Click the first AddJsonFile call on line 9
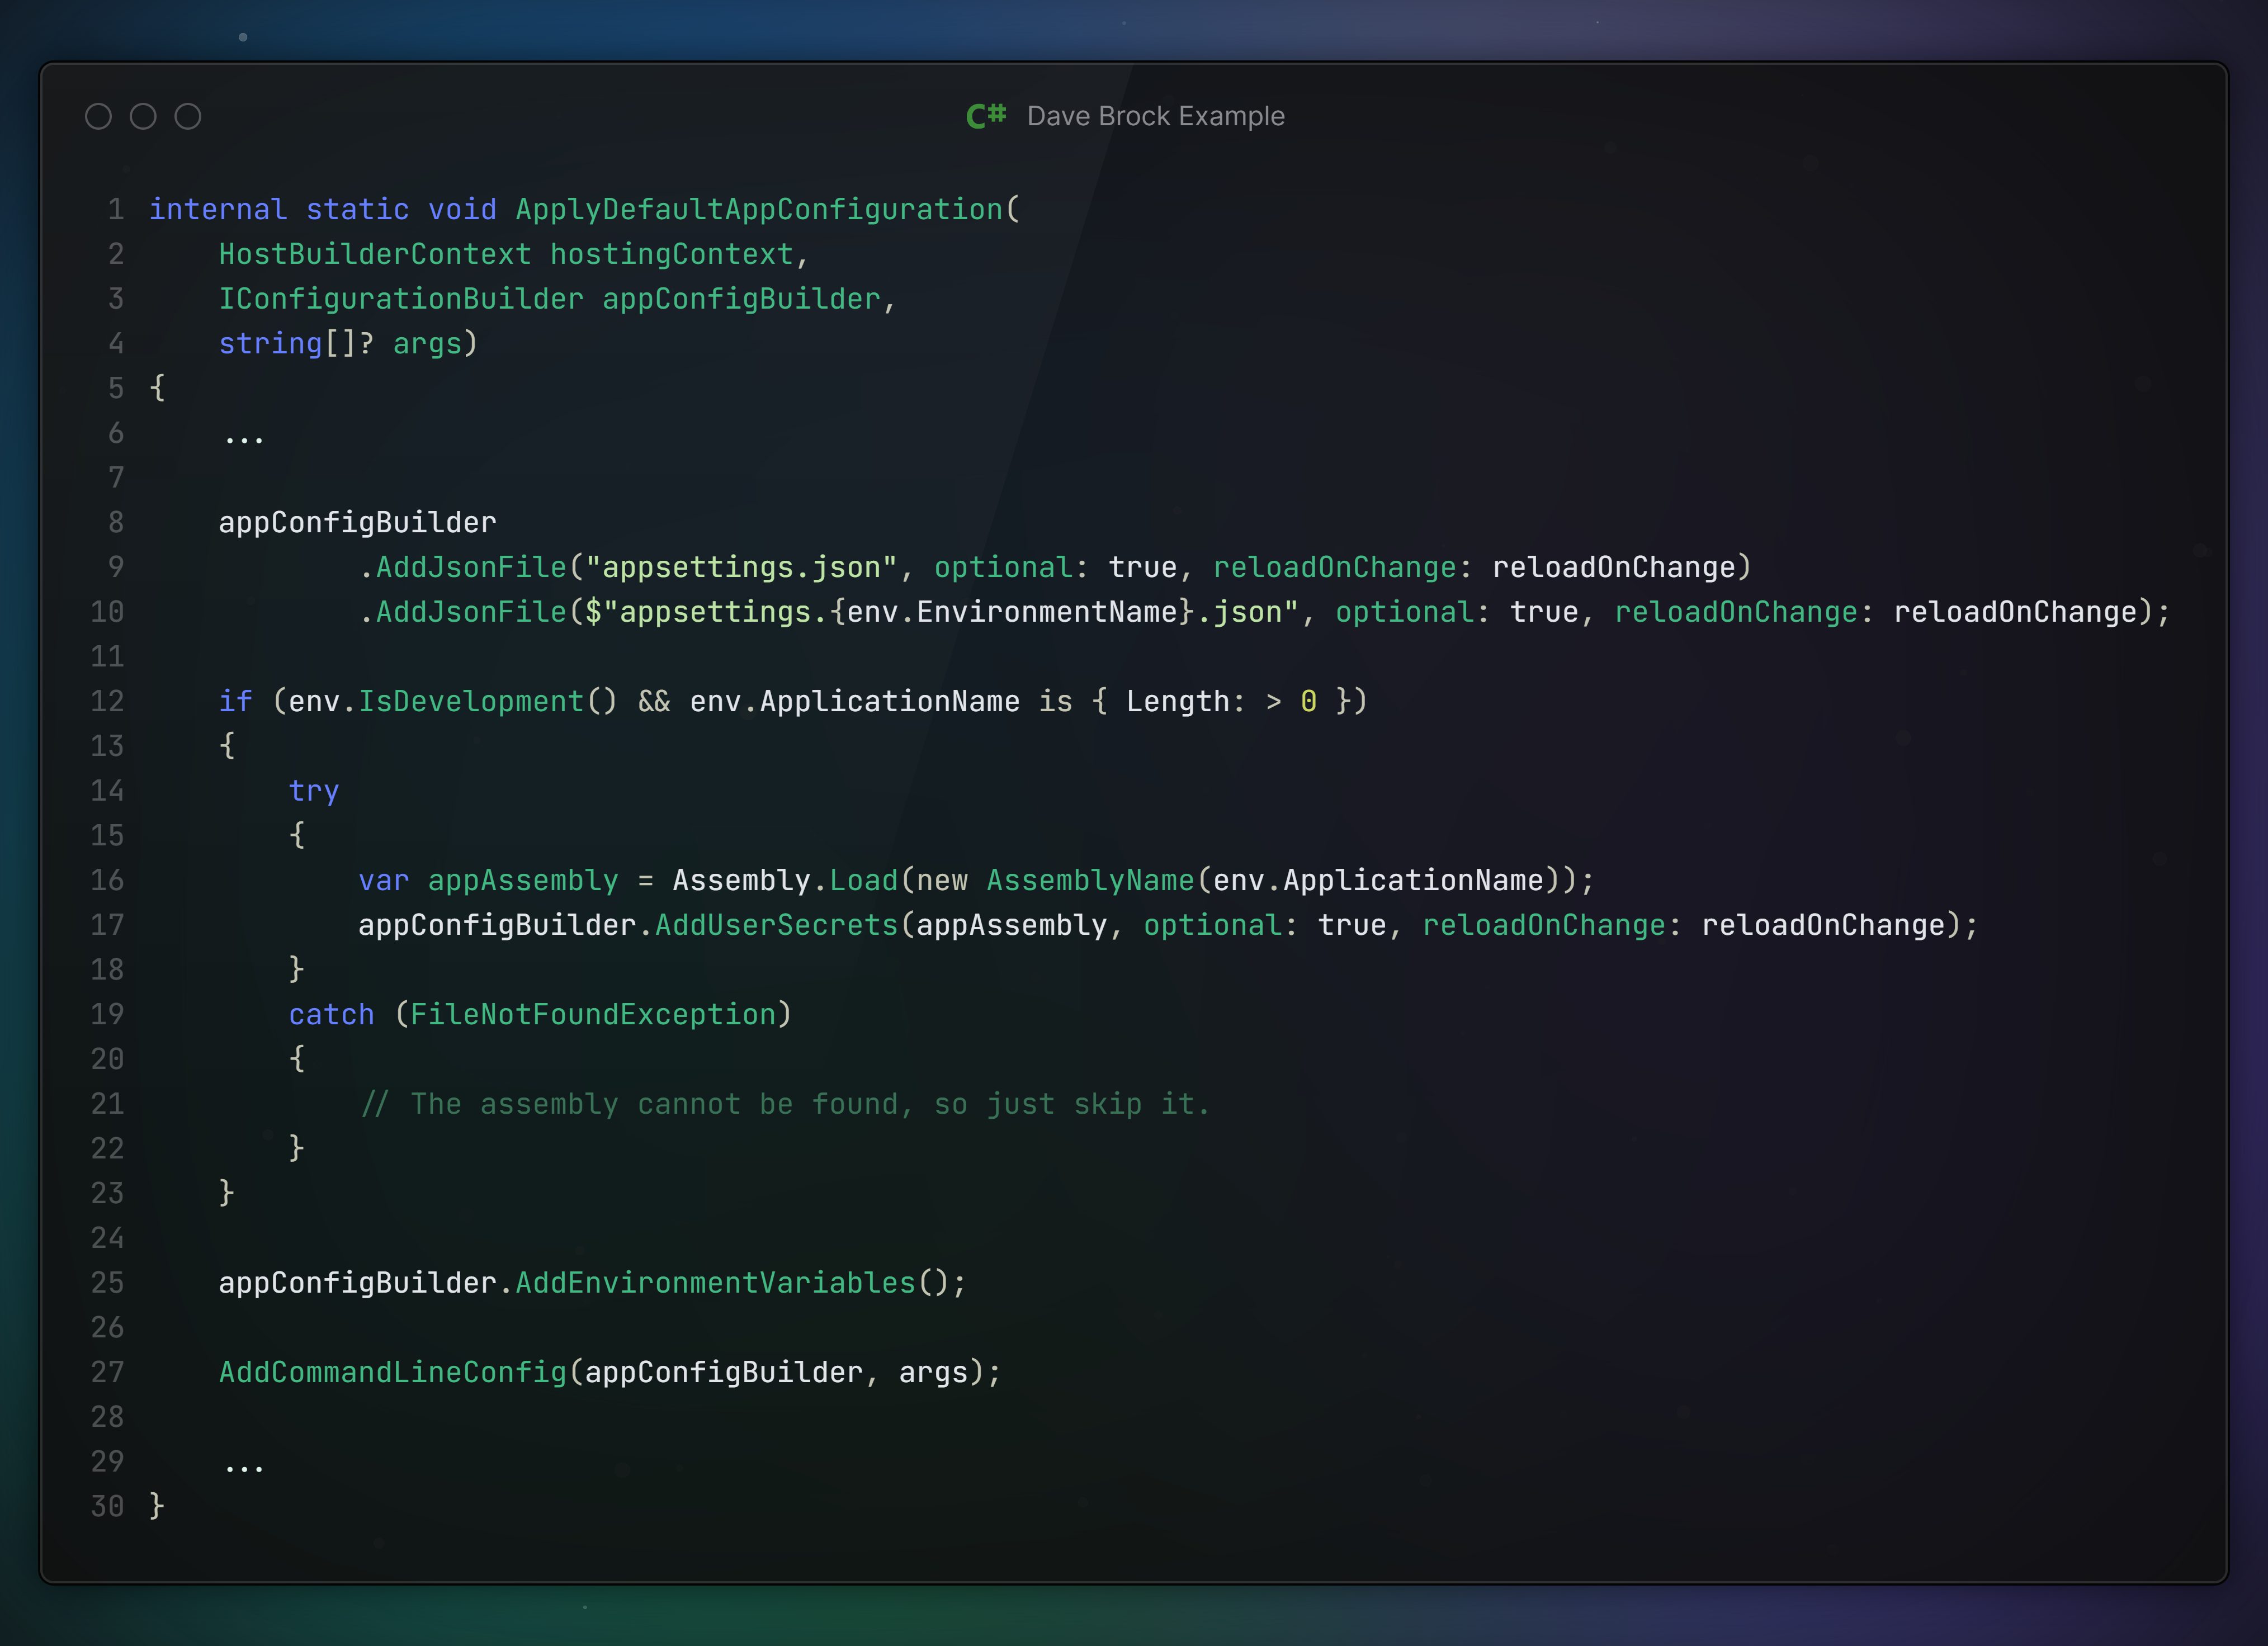 click(471, 568)
